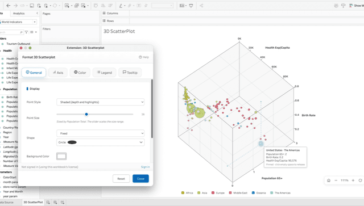Switch to the Legend tab
The width and height of the screenshot is (364, 206).
click(x=104, y=73)
